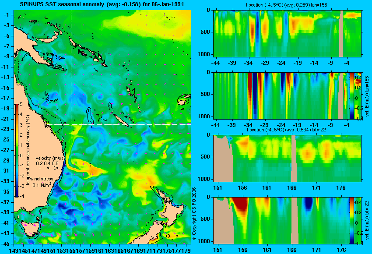Click the '500' depth tick of the top section
The height and width of the screenshot is (254, 372).
click(205, 32)
